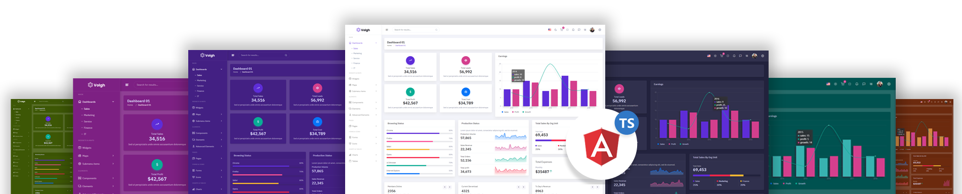Click Total Cost blue icon in white dashboard
Viewport: 962px width, 194px height.
tap(466, 91)
